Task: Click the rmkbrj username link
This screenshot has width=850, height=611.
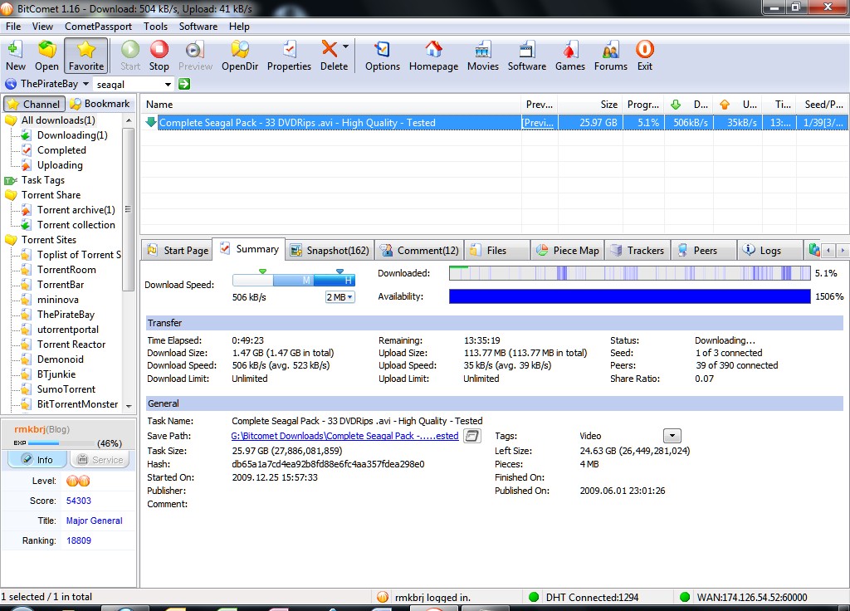Action: click(x=30, y=429)
